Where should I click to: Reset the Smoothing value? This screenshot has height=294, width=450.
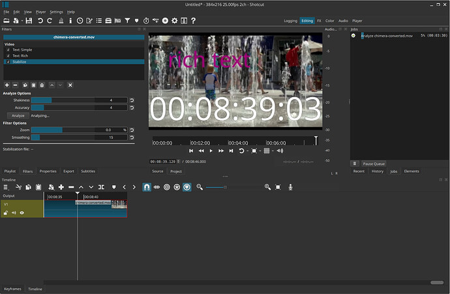pyautogui.click(x=132, y=138)
